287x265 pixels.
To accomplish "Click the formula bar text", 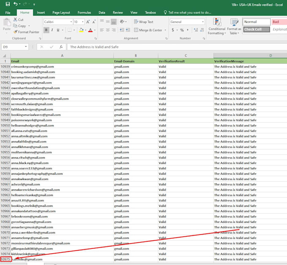I will click(x=94, y=47).
